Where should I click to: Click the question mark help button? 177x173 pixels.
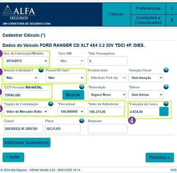[171, 9]
